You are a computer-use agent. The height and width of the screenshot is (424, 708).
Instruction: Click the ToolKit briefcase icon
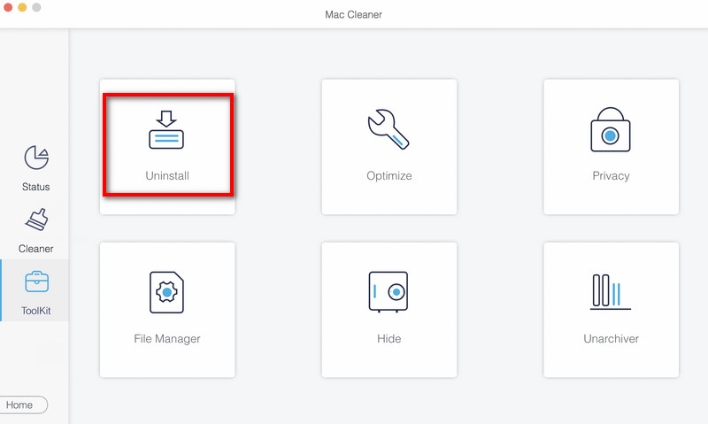pyautogui.click(x=36, y=282)
